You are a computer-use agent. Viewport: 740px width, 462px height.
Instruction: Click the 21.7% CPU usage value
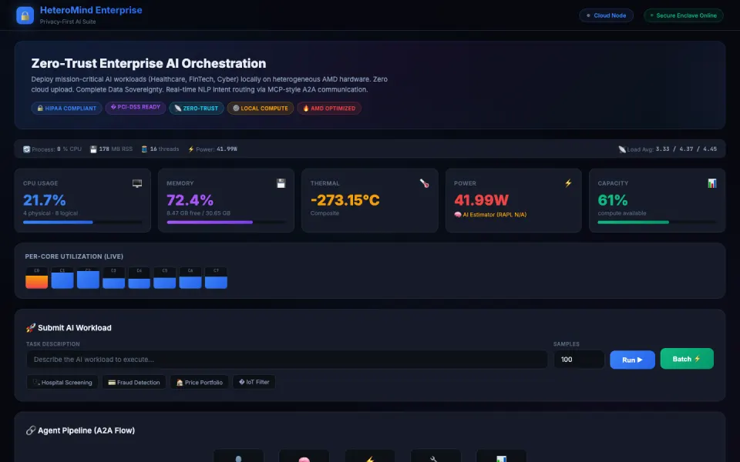(45, 200)
